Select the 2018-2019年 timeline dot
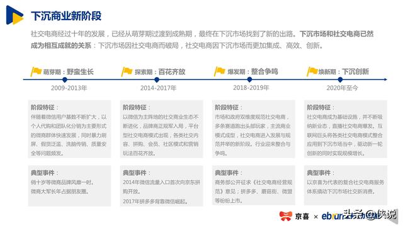Viewport: 403px width, 226px height. pyautogui.click(x=249, y=80)
